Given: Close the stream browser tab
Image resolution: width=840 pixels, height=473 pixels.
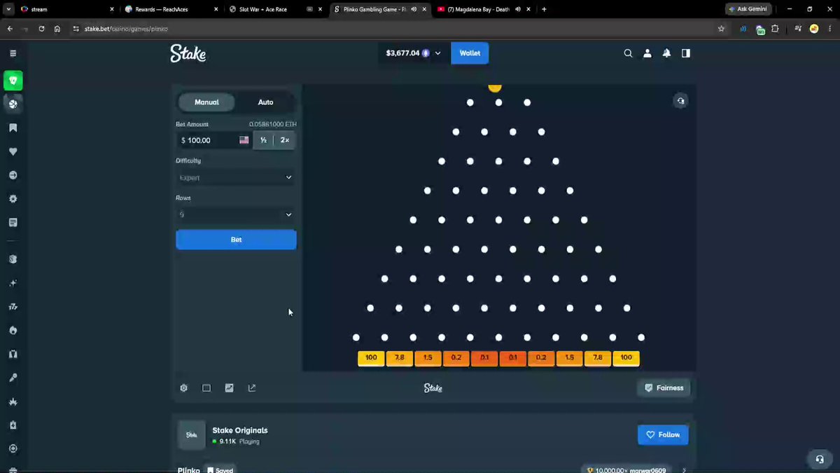Looking at the screenshot, I should (x=112, y=9).
